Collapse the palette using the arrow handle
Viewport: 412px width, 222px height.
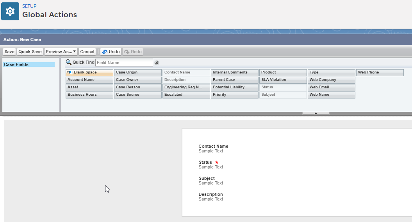(x=316, y=113)
